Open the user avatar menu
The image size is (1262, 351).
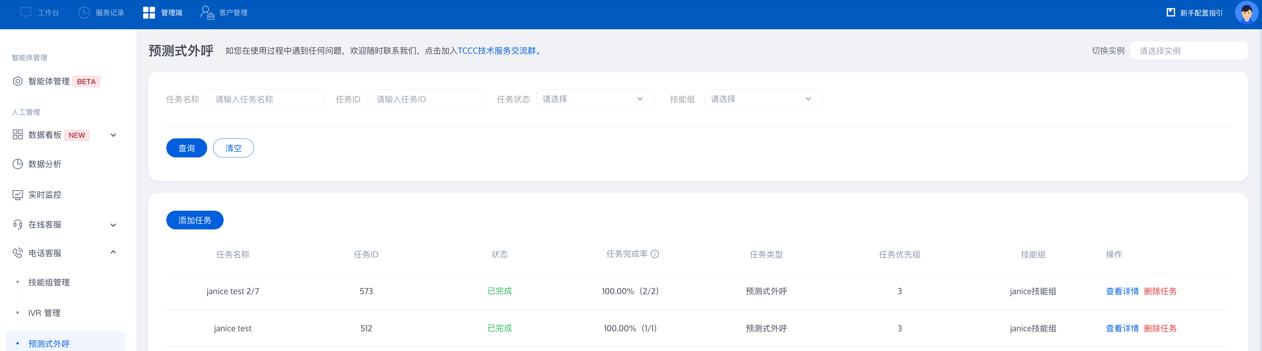[x=1246, y=12]
